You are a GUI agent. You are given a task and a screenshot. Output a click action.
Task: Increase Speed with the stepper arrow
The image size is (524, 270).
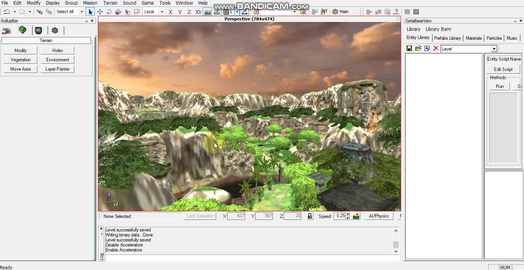(348, 214)
